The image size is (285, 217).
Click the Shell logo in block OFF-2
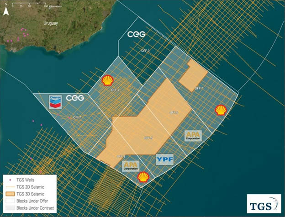click(x=108, y=80)
